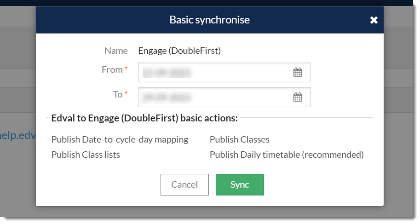Screen dimensions: 420x224
Task: Close the Basic synchronise dialog
Action: (374, 20)
